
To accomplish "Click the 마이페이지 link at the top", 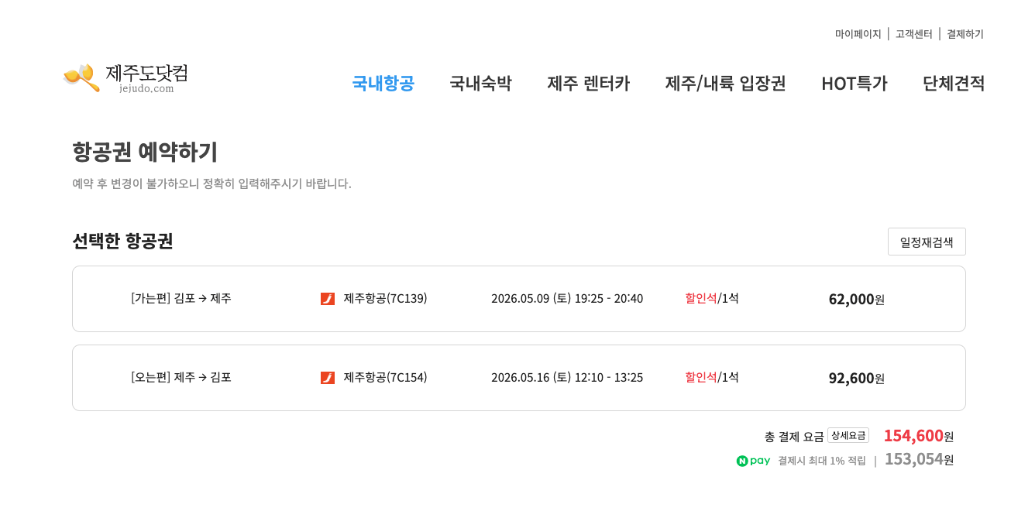I will (x=856, y=33).
